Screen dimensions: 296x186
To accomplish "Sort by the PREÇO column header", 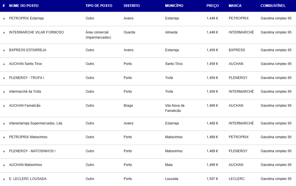I will coord(212,6).
